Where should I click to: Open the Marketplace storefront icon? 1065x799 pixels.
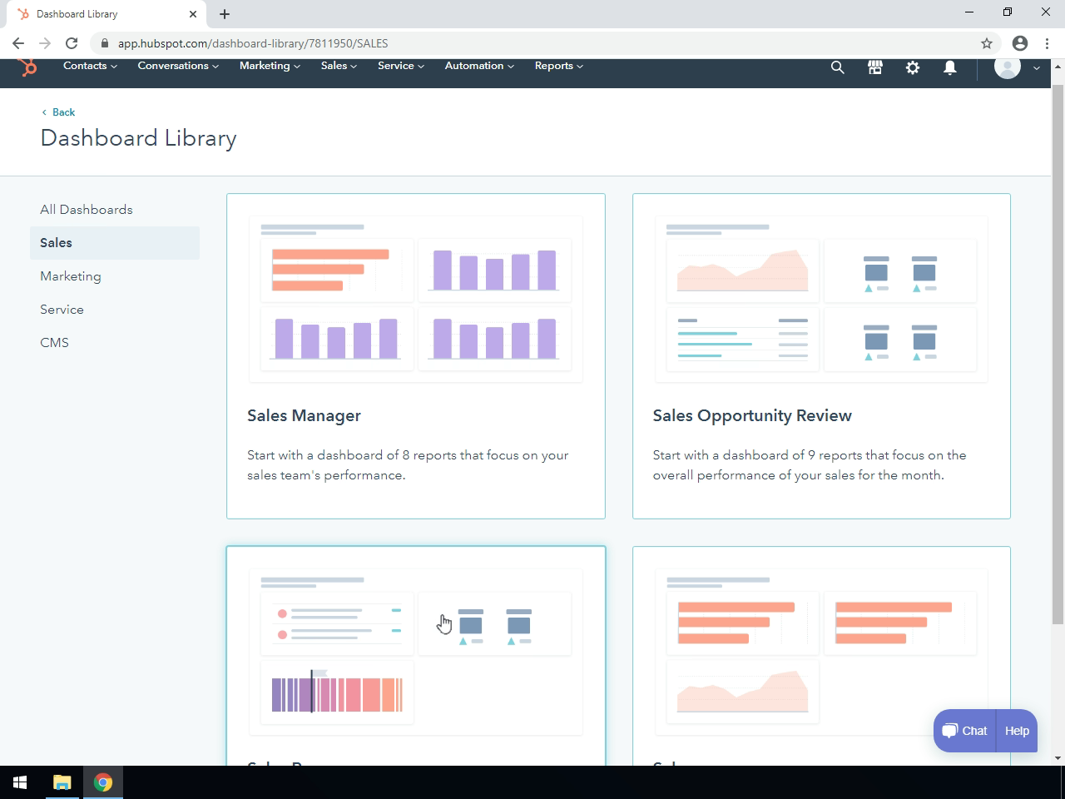coord(874,67)
